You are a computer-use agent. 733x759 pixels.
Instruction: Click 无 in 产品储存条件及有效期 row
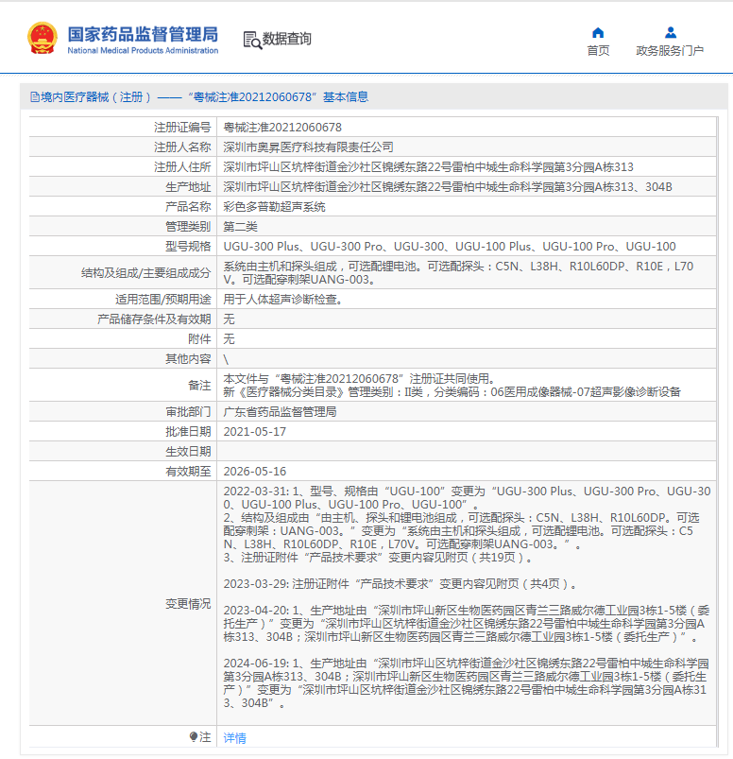coord(229,319)
